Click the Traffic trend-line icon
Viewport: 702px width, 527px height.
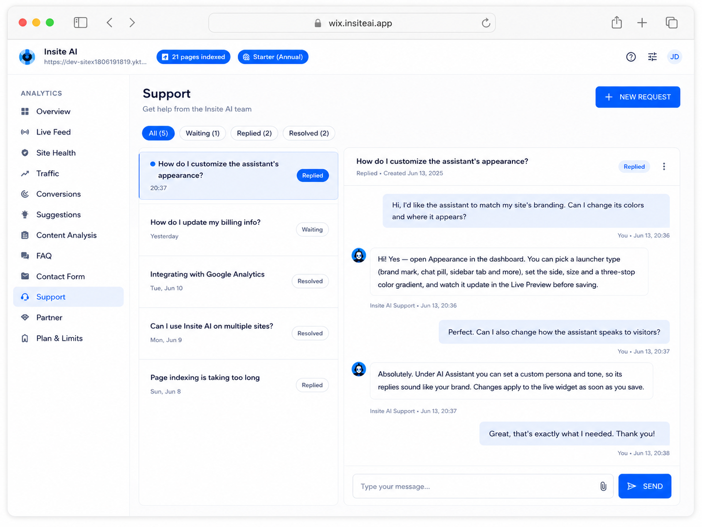pos(25,173)
